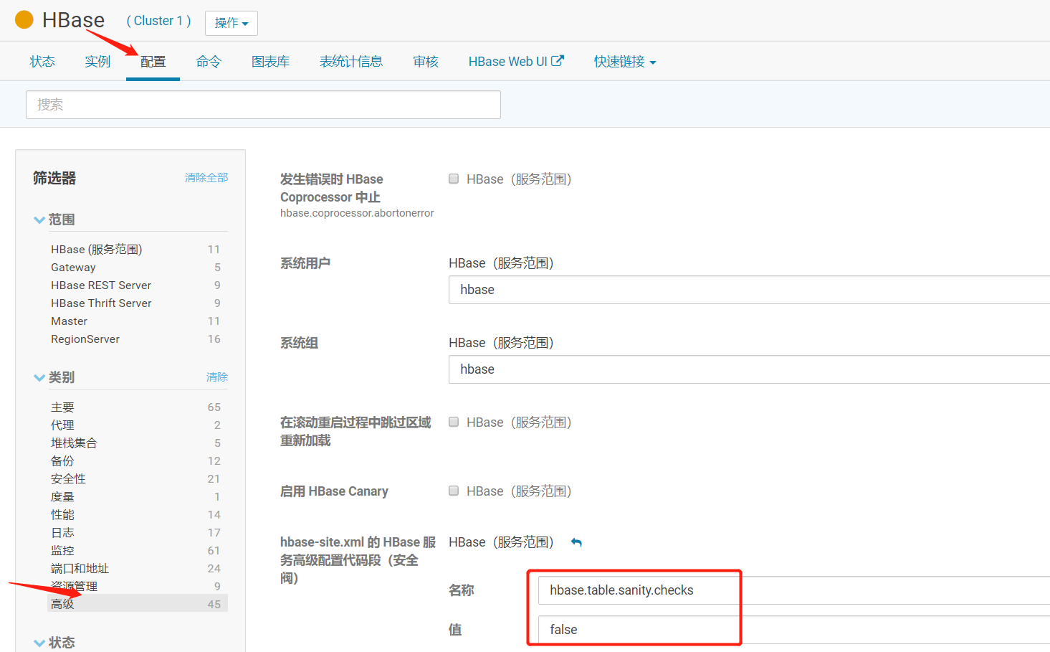Click the 名称 field with hbase.table.sanity.checks
The width and height of the screenshot is (1050, 652).
tap(794, 590)
